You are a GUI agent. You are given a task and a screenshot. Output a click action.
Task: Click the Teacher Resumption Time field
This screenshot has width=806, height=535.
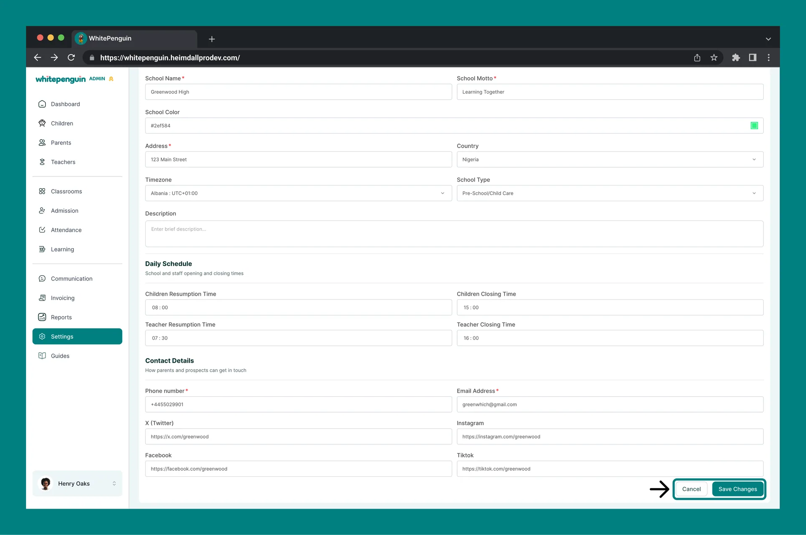click(298, 338)
